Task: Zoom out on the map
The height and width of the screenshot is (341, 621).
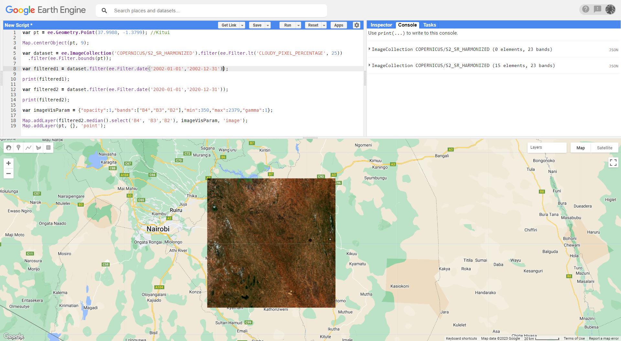Action: (8, 174)
